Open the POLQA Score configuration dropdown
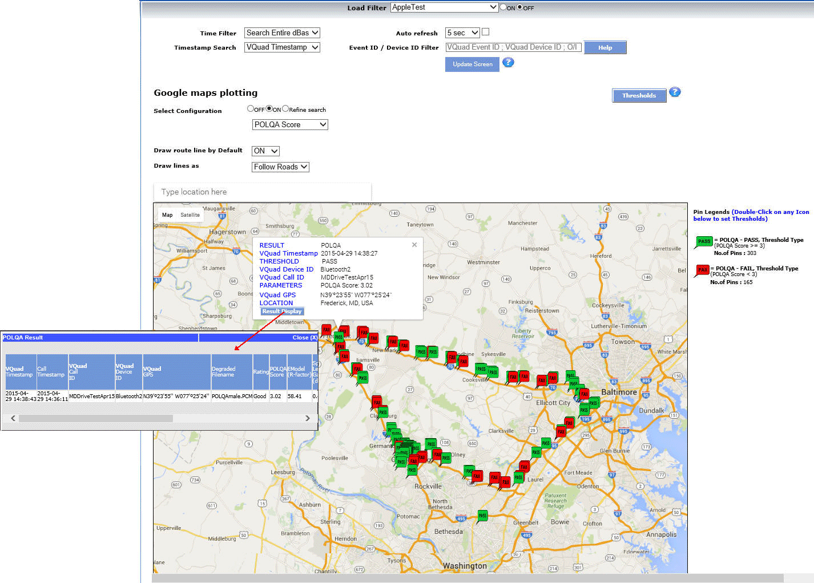 (x=290, y=125)
